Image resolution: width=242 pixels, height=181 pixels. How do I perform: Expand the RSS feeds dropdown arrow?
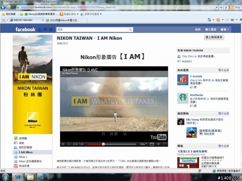pos(223,20)
